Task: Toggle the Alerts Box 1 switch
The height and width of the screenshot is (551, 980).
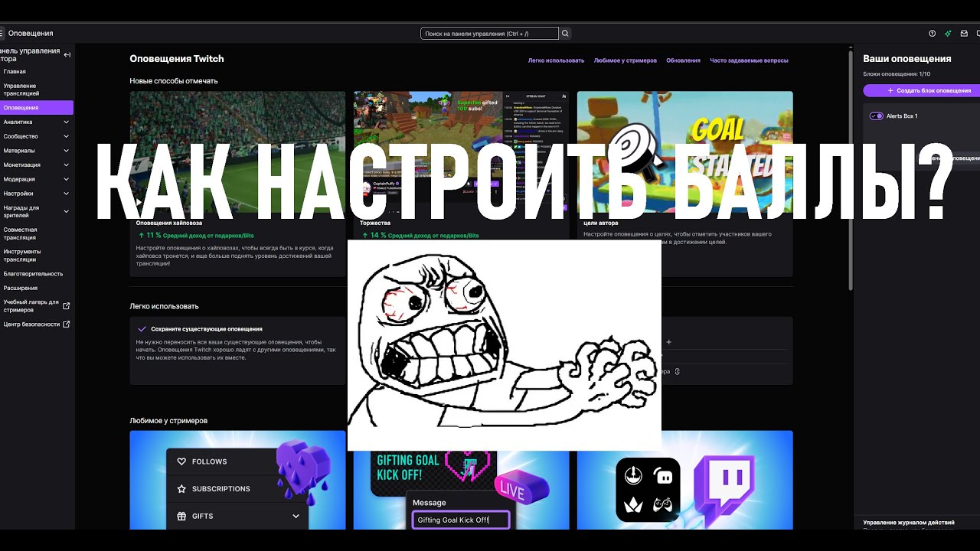Action: [877, 116]
